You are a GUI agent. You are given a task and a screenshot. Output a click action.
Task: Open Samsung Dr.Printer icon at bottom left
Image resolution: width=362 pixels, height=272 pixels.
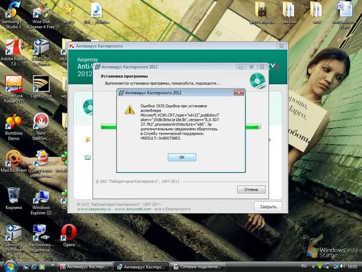(13, 238)
